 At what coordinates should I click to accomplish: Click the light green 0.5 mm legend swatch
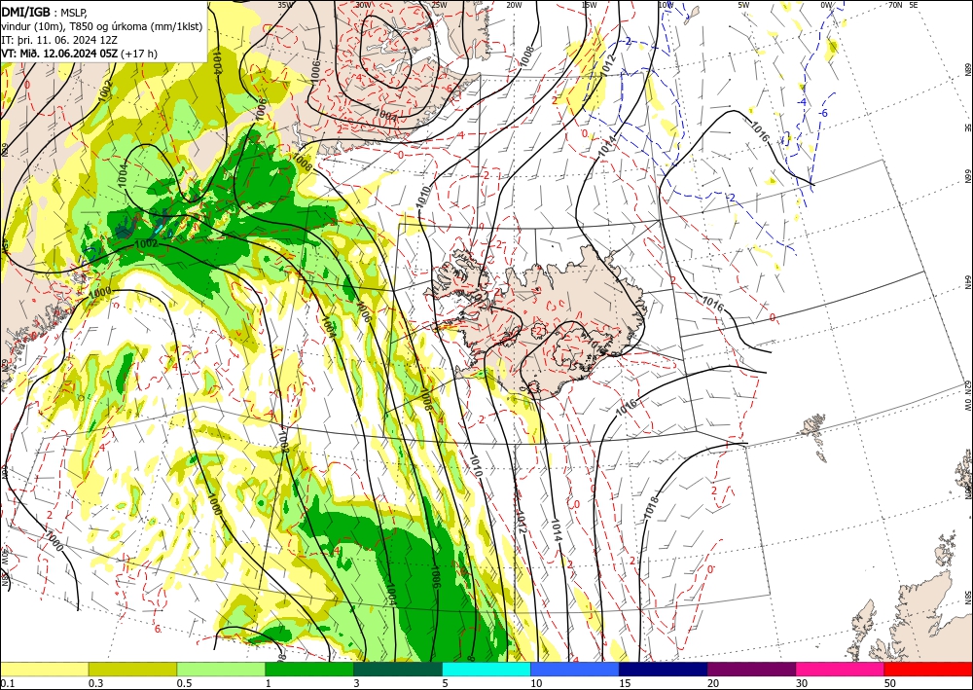[221, 669]
